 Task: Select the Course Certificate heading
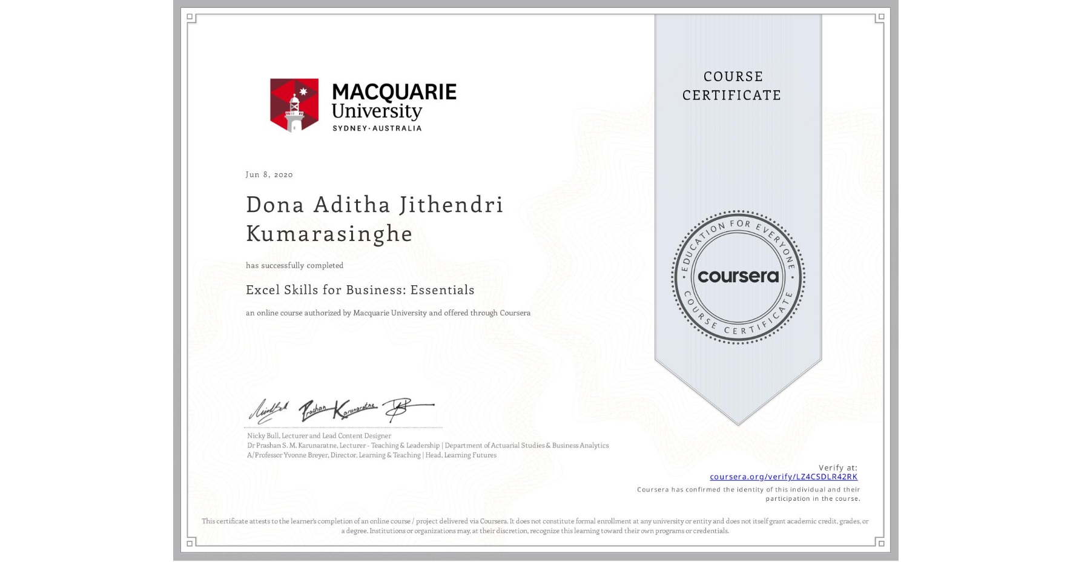click(731, 86)
